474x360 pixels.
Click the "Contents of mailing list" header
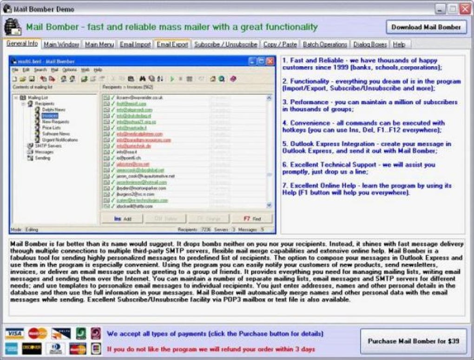pos(33,87)
